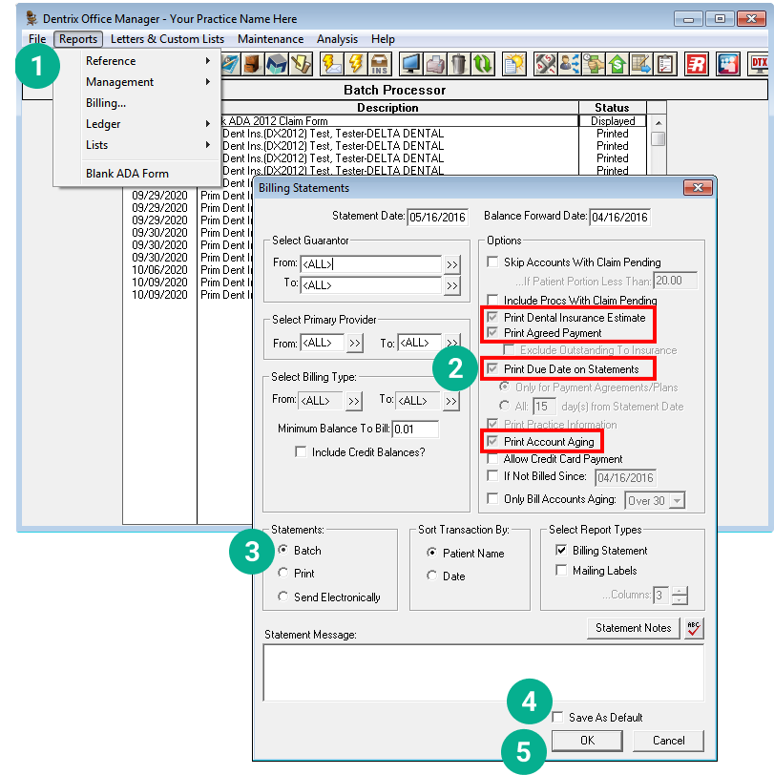
Task: Tick the Mailing Labels checkbox
Action: coord(562,571)
